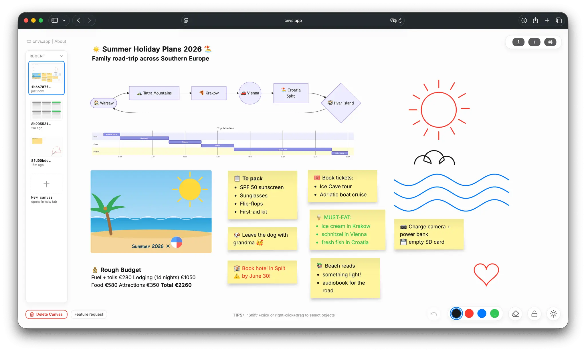
Task: Select the Hvar Island diamond node
Action: [x=341, y=103]
